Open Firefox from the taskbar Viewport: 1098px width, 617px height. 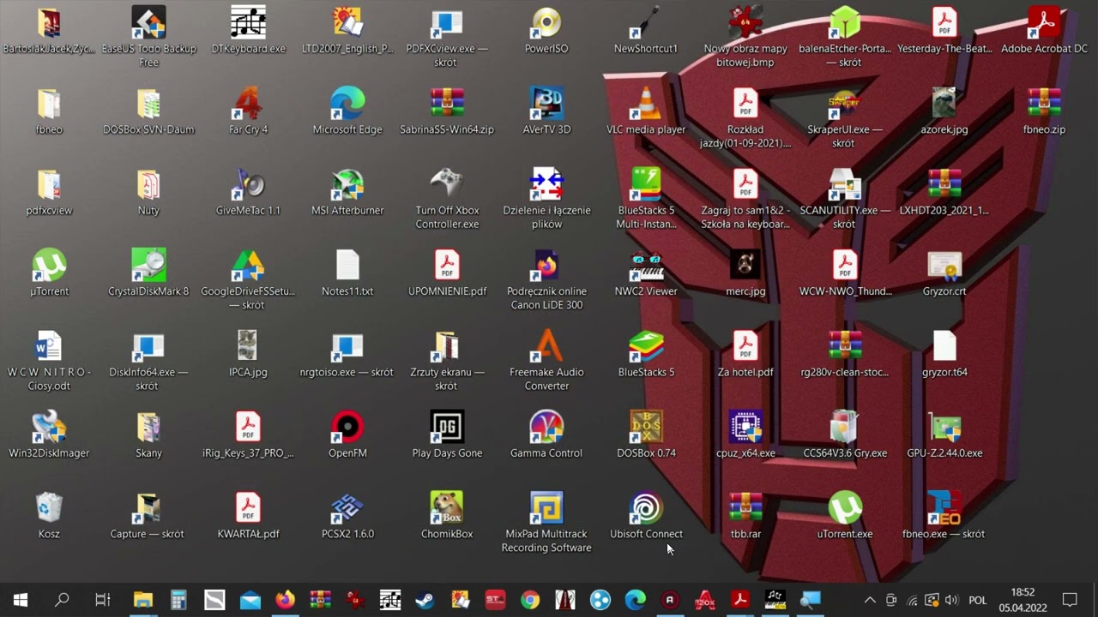285,600
